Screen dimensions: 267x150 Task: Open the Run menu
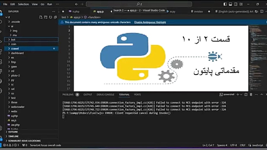click(50, 4)
